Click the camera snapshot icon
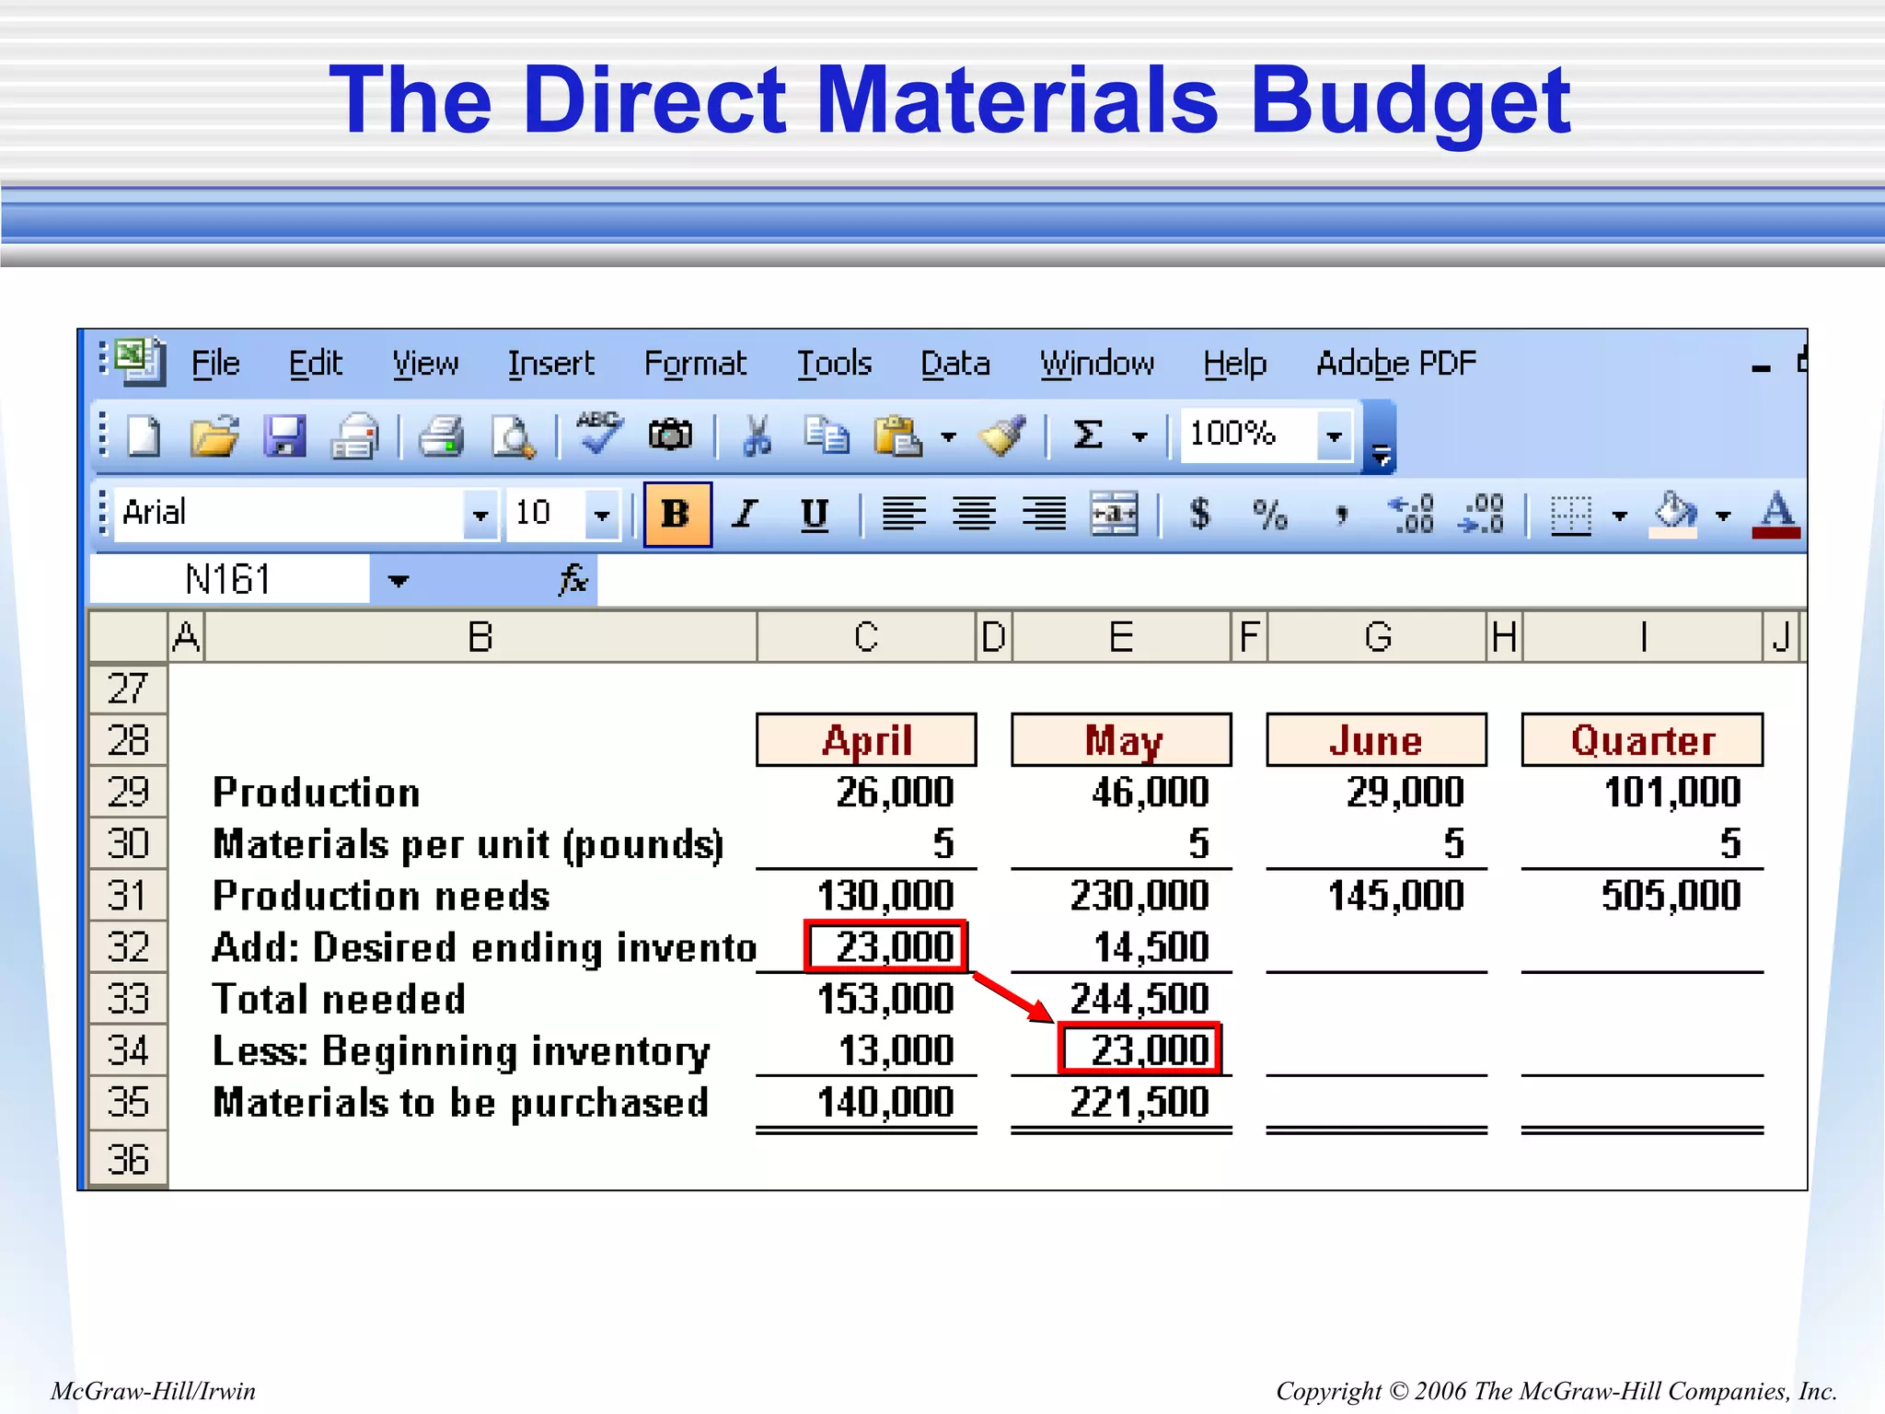 (670, 435)
